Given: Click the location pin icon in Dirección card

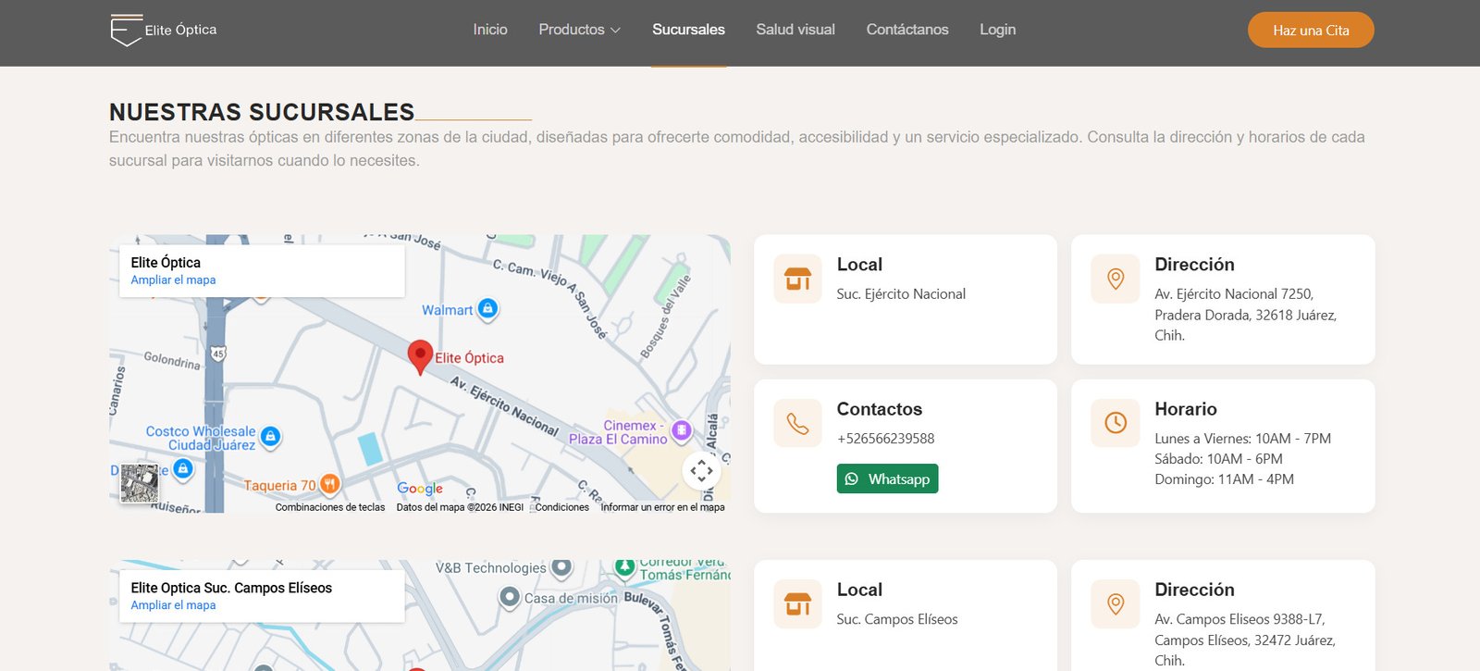Looking at the screenshot, I should 1115,279.
